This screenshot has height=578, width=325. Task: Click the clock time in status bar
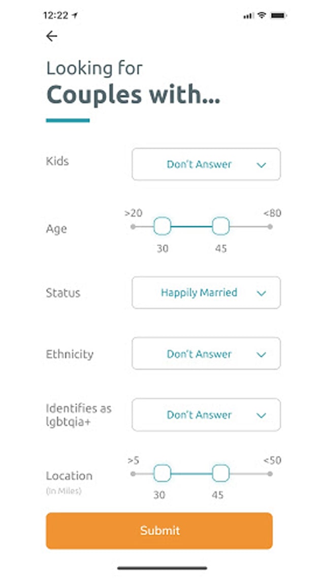(x=55, y=15)
